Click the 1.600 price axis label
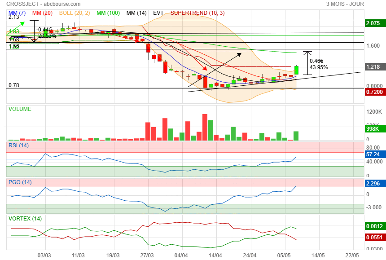The height and width of the screenshot is (260, 386). pyautogui.click(x=373, y=45)
